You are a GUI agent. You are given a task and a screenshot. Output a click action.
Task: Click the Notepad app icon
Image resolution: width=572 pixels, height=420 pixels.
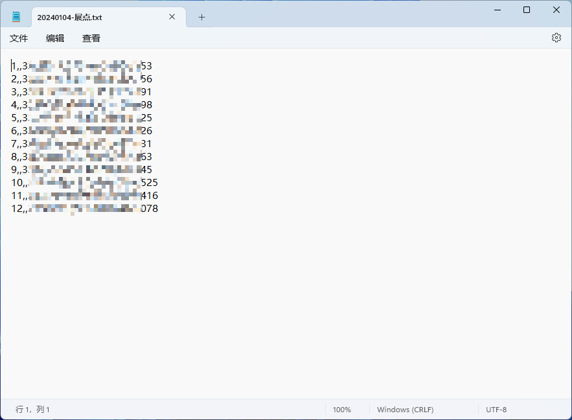[16, 17]
